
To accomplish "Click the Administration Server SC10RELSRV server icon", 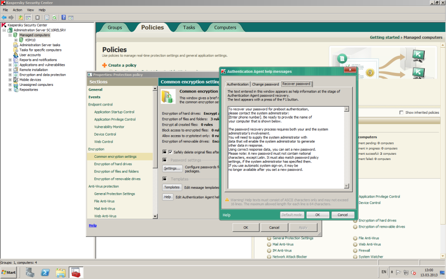I will click(10, 30).
